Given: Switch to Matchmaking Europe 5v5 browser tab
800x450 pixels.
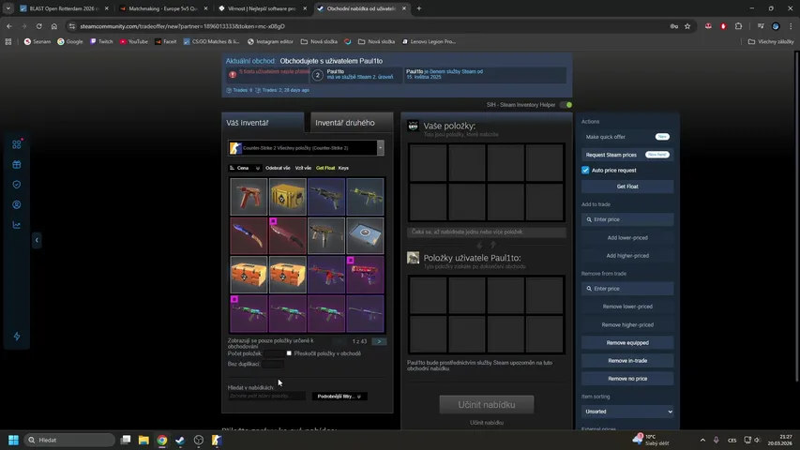Looking at the screenshot, I should click(x=163, y=8).
